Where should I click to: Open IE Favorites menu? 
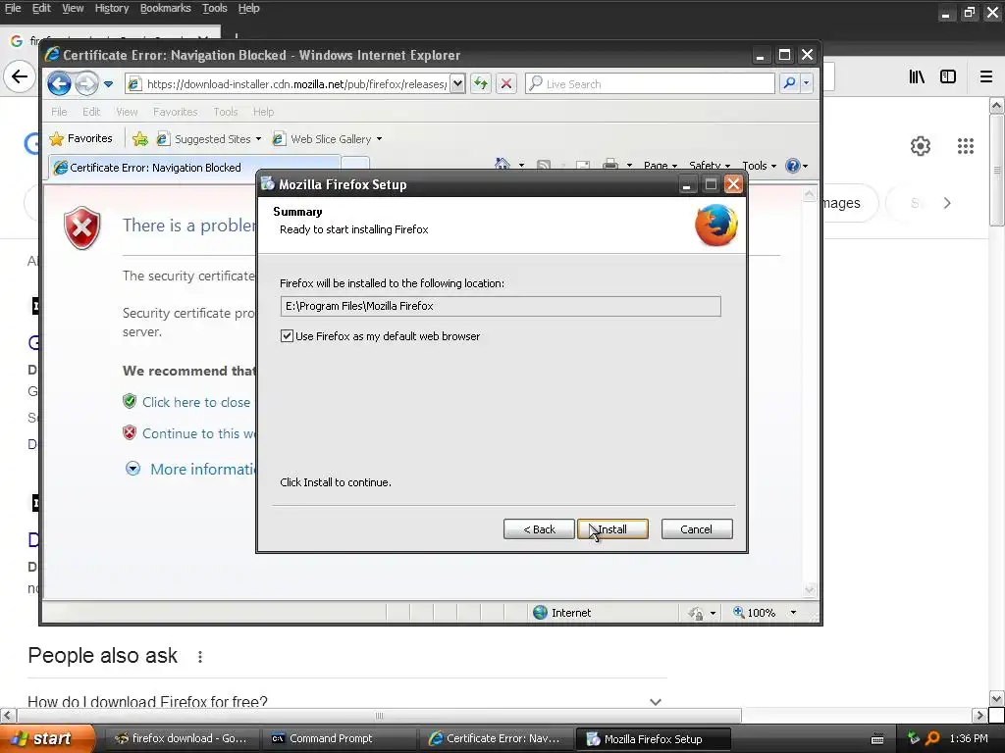point(175,112)
